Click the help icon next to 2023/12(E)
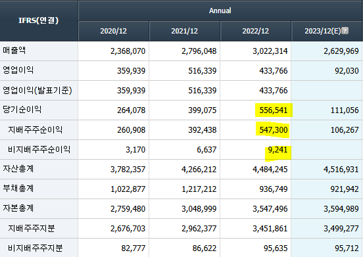The image size is (363, 257). 345,30
